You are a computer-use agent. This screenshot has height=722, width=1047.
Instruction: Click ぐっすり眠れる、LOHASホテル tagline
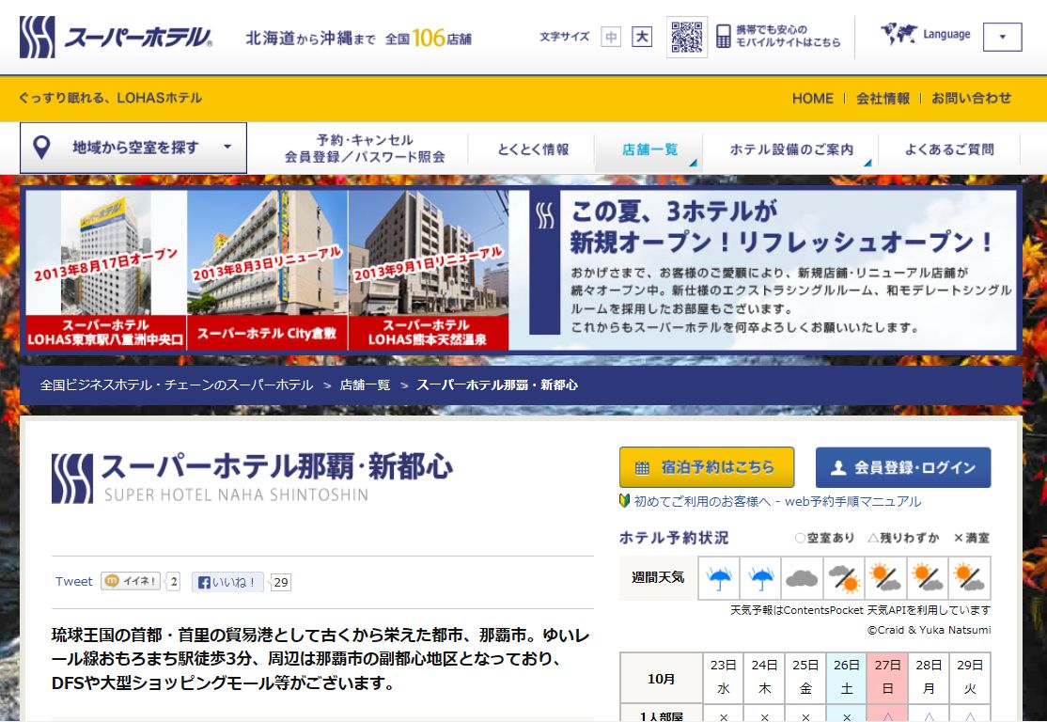(110, 98)
